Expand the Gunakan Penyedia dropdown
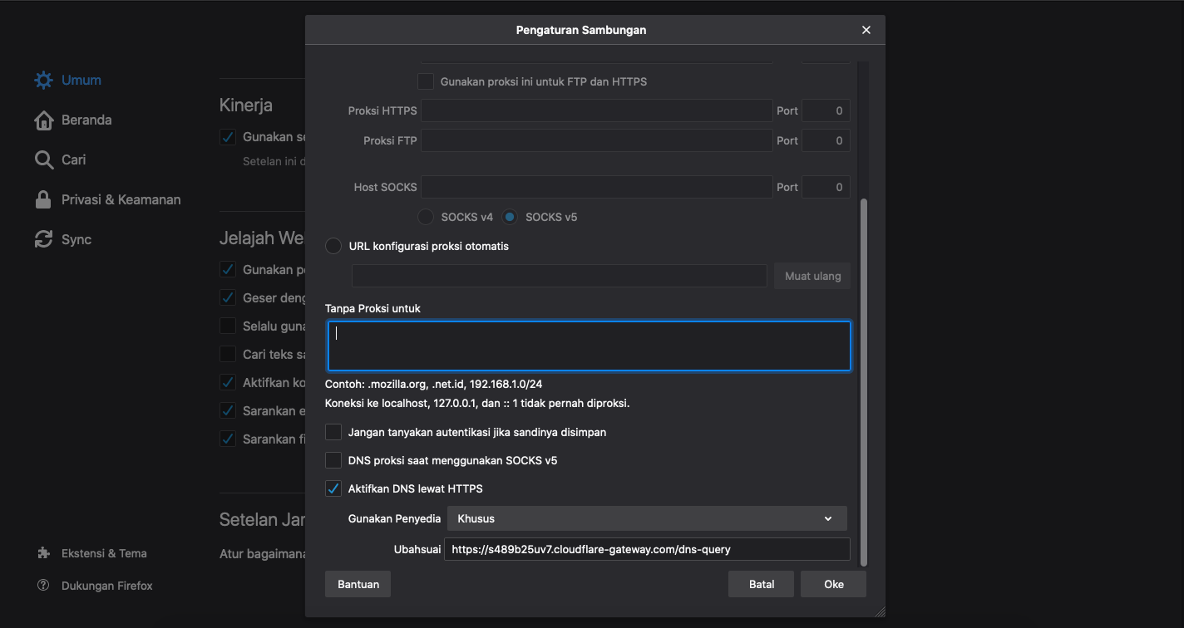 (x=647, y=519)
